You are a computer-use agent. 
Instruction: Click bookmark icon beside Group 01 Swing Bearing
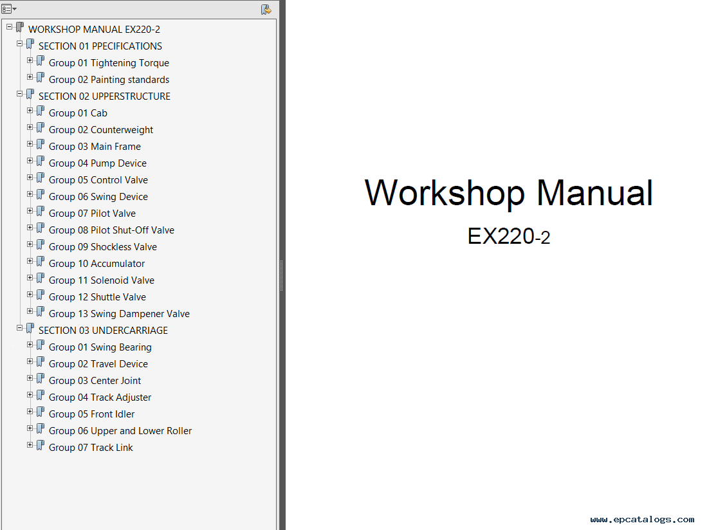point(41,345)
